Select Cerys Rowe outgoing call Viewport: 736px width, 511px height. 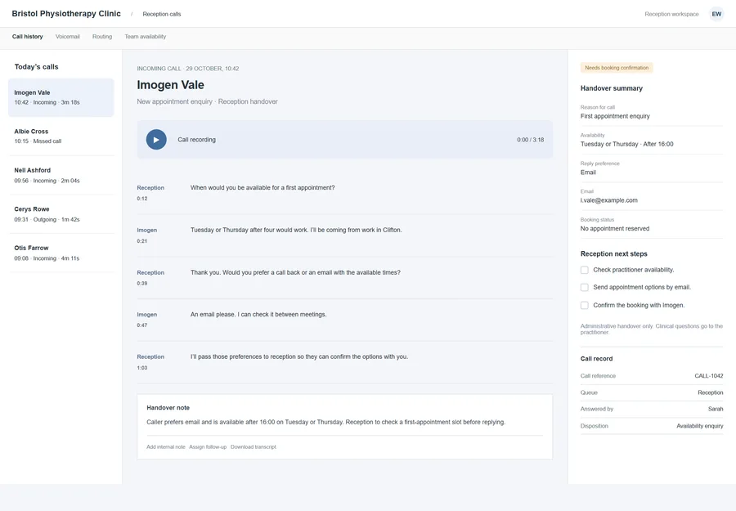click(61, 214)
